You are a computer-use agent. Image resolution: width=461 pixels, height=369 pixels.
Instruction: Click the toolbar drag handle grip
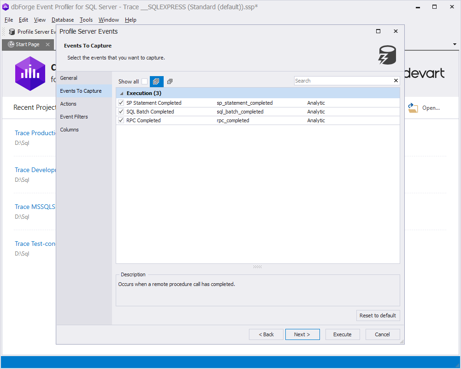[x=4, y=31]
